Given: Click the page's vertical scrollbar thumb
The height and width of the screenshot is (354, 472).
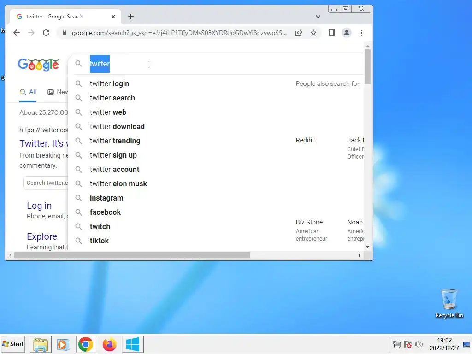Looking at the screenshot, I should tap(367, 66).
